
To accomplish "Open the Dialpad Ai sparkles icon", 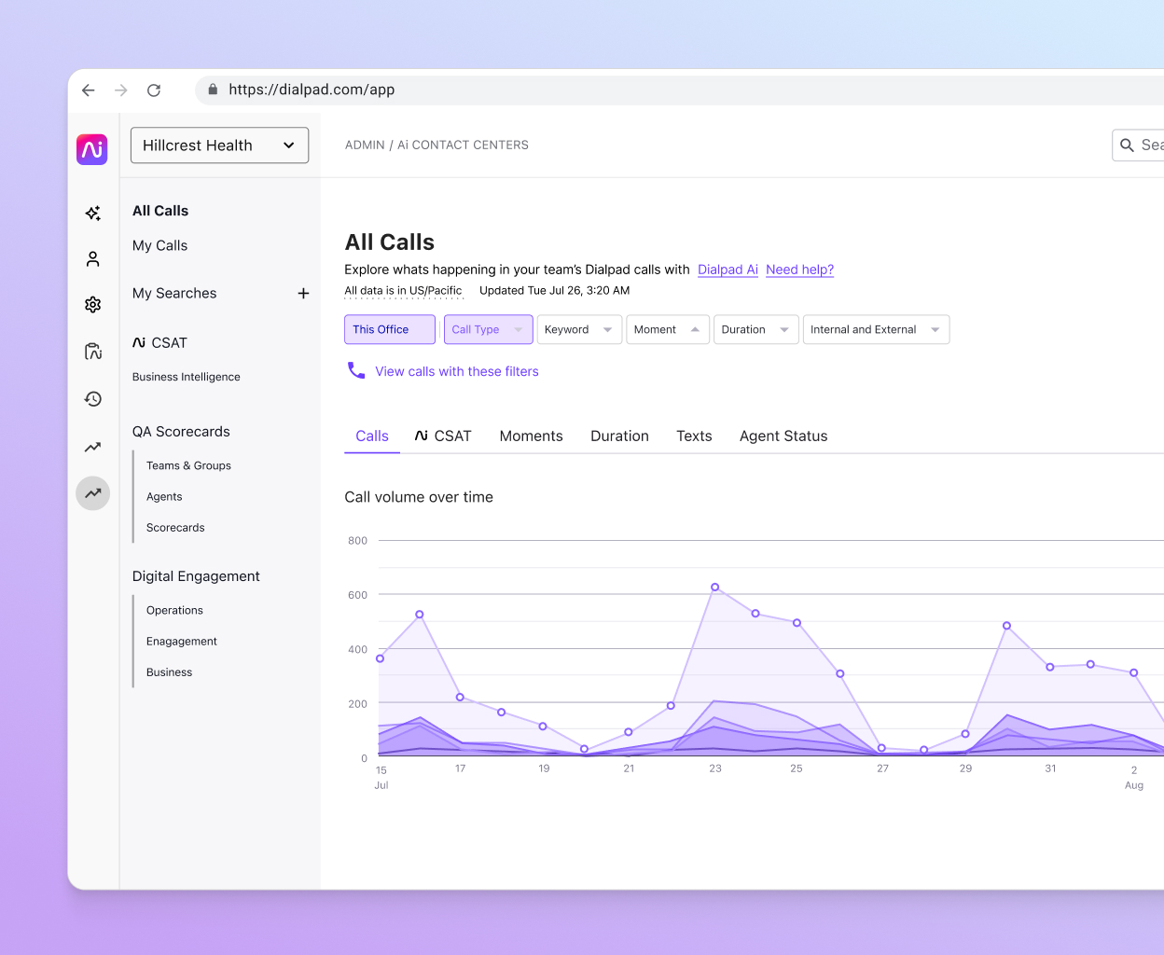I will coord(92,213).
